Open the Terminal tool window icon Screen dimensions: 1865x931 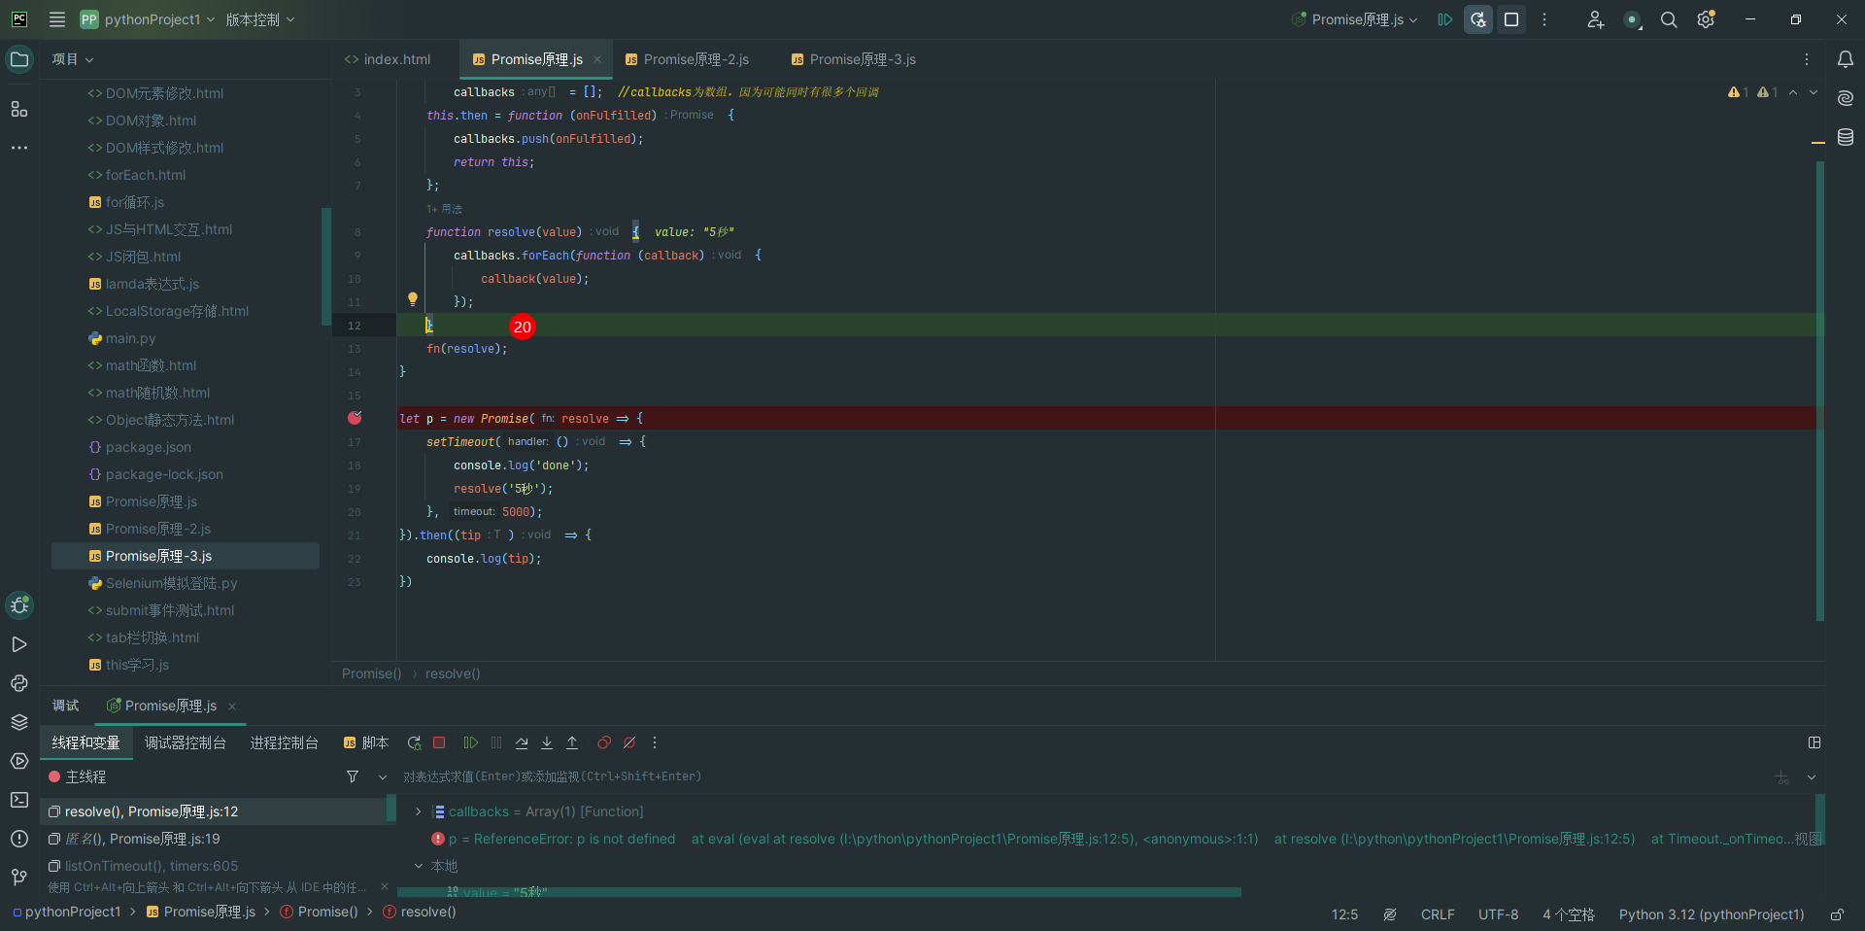point(18,800)
